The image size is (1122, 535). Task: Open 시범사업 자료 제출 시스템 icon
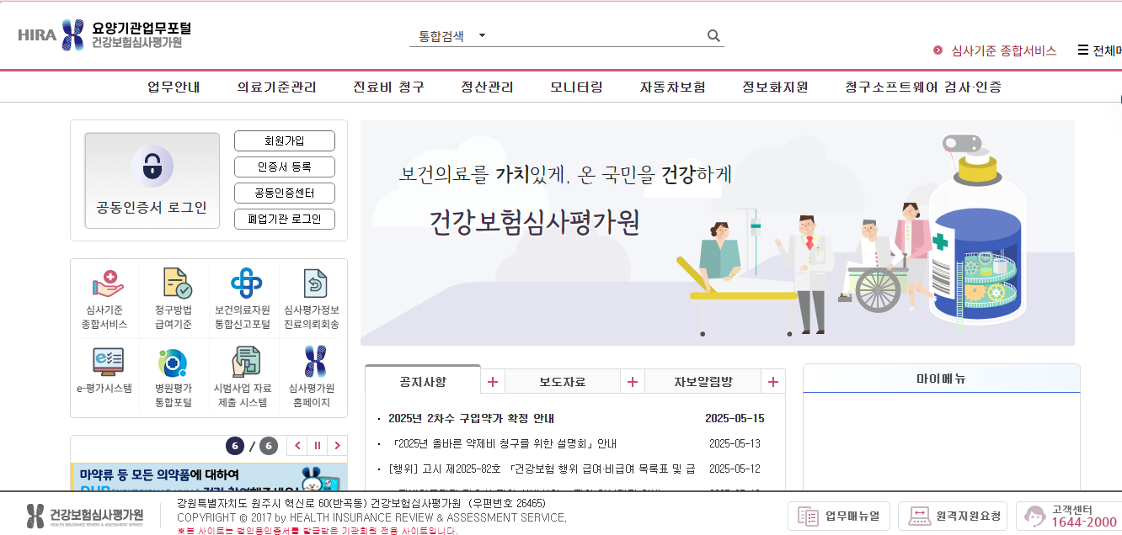coord(243,376)
